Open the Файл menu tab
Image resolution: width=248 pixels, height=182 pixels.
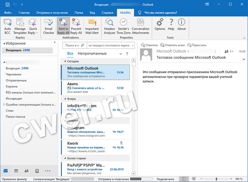point(7,12)
